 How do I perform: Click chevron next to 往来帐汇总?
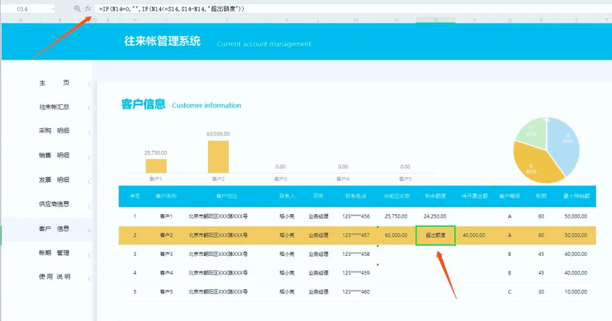[90, 108]
